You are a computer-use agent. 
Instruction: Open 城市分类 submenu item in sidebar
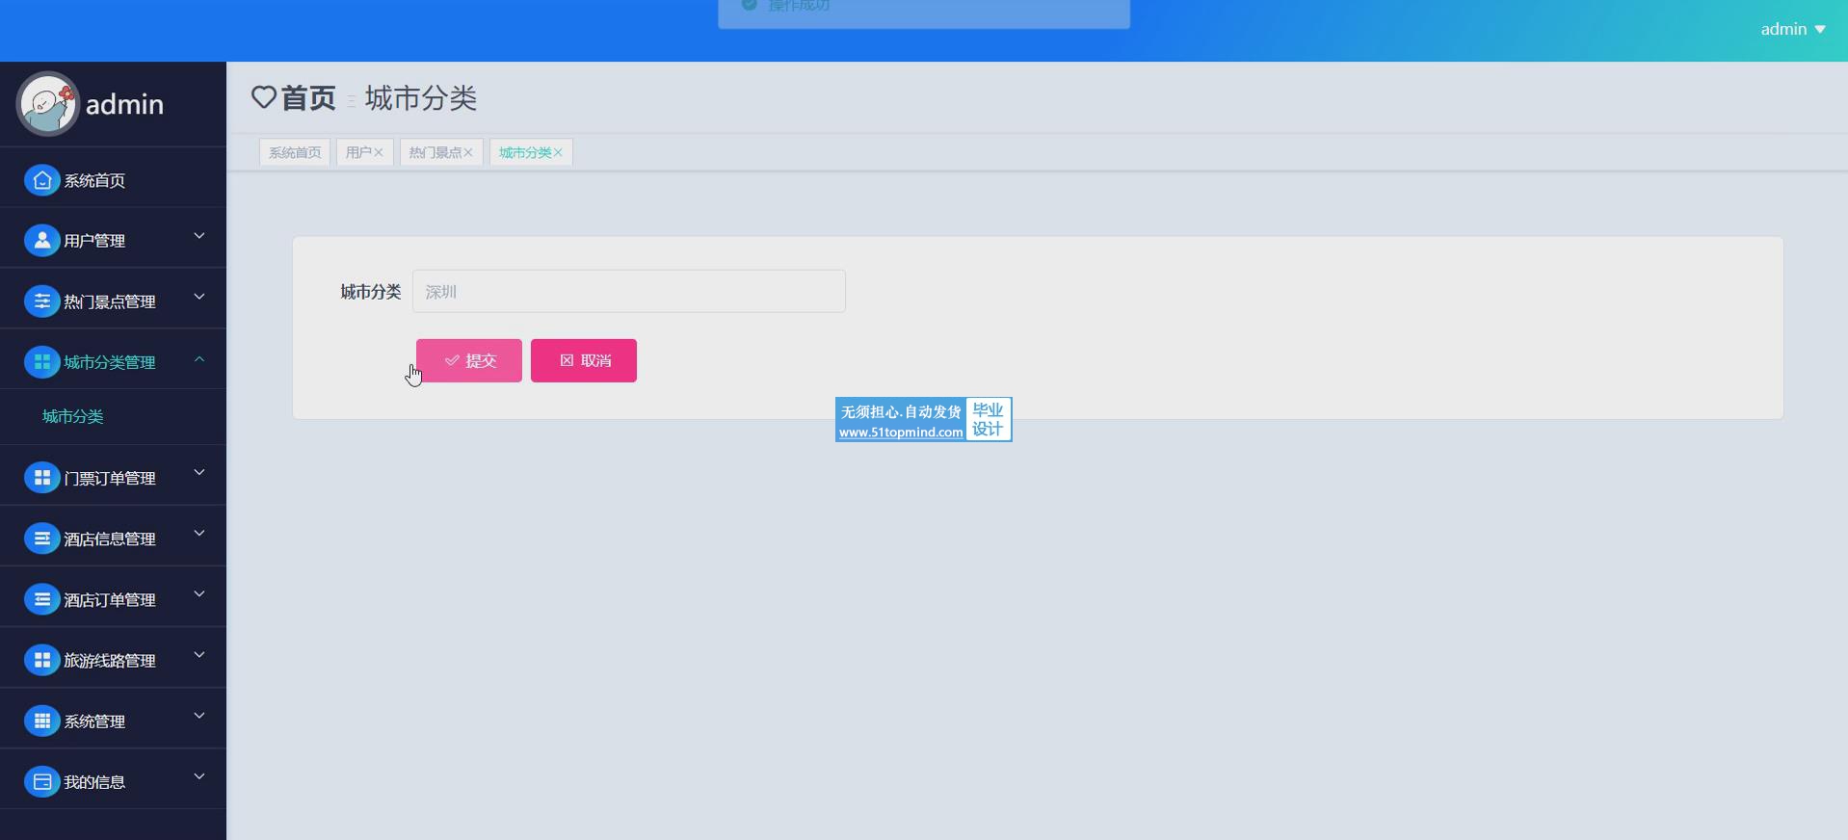tap(73, 416)
